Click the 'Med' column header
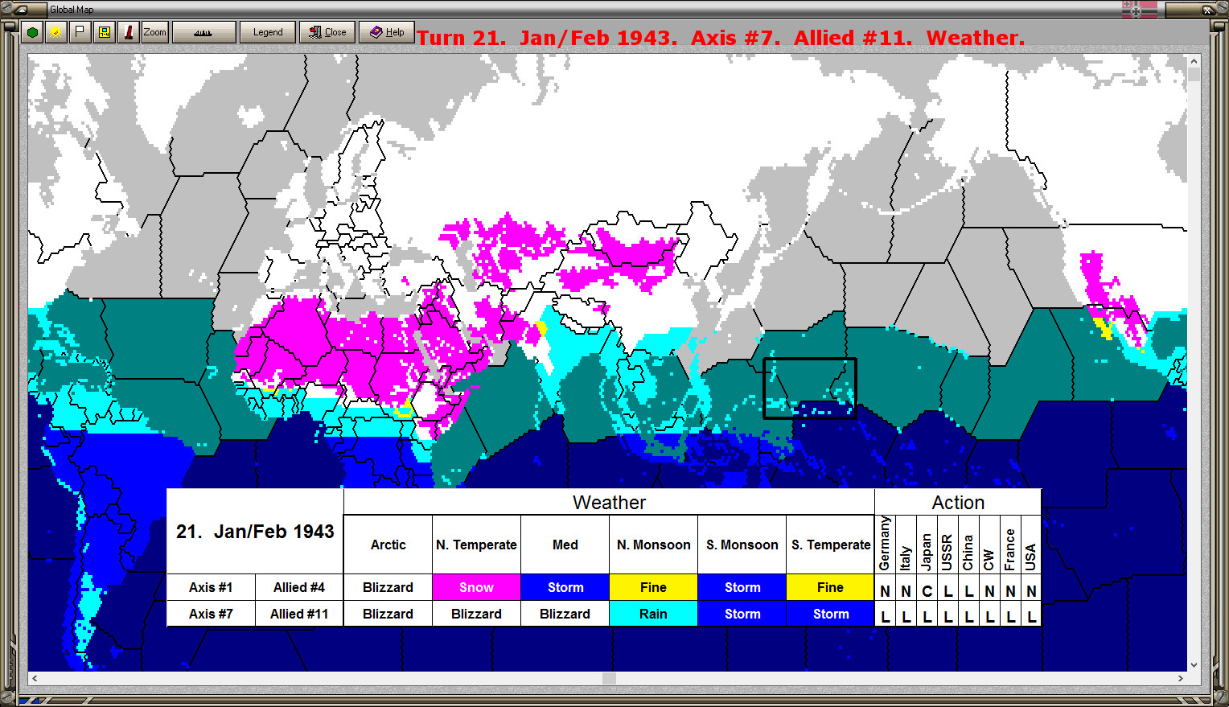The height and width of the screenshot is (707, 1229). tap(565, 545)
